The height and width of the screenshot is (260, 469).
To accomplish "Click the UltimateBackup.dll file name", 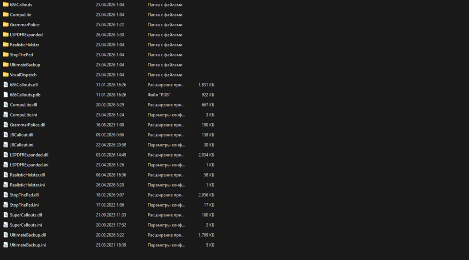I will coord(28,235).
